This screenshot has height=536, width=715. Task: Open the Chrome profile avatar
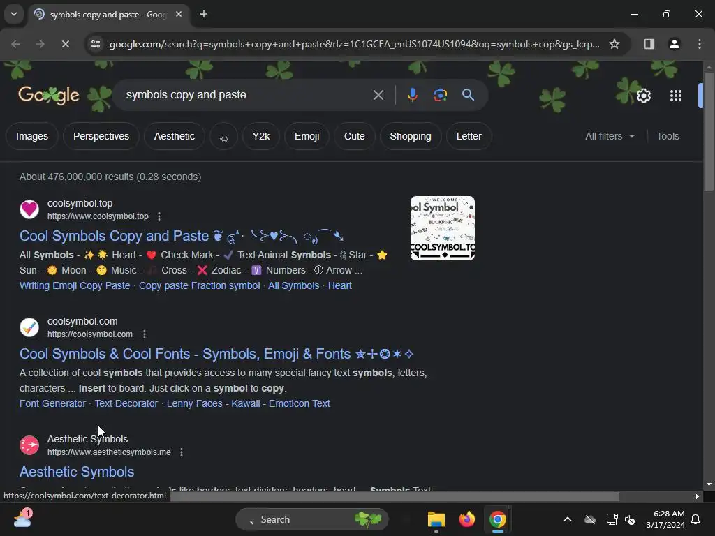click(674, 44)
